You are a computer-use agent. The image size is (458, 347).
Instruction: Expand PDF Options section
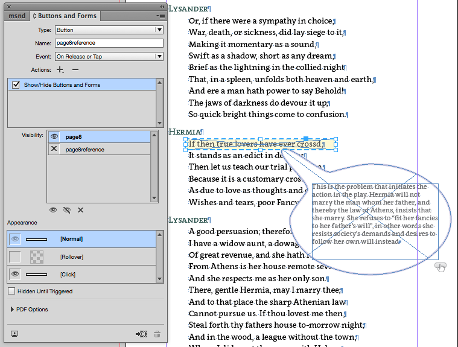[x=12, y=310]
